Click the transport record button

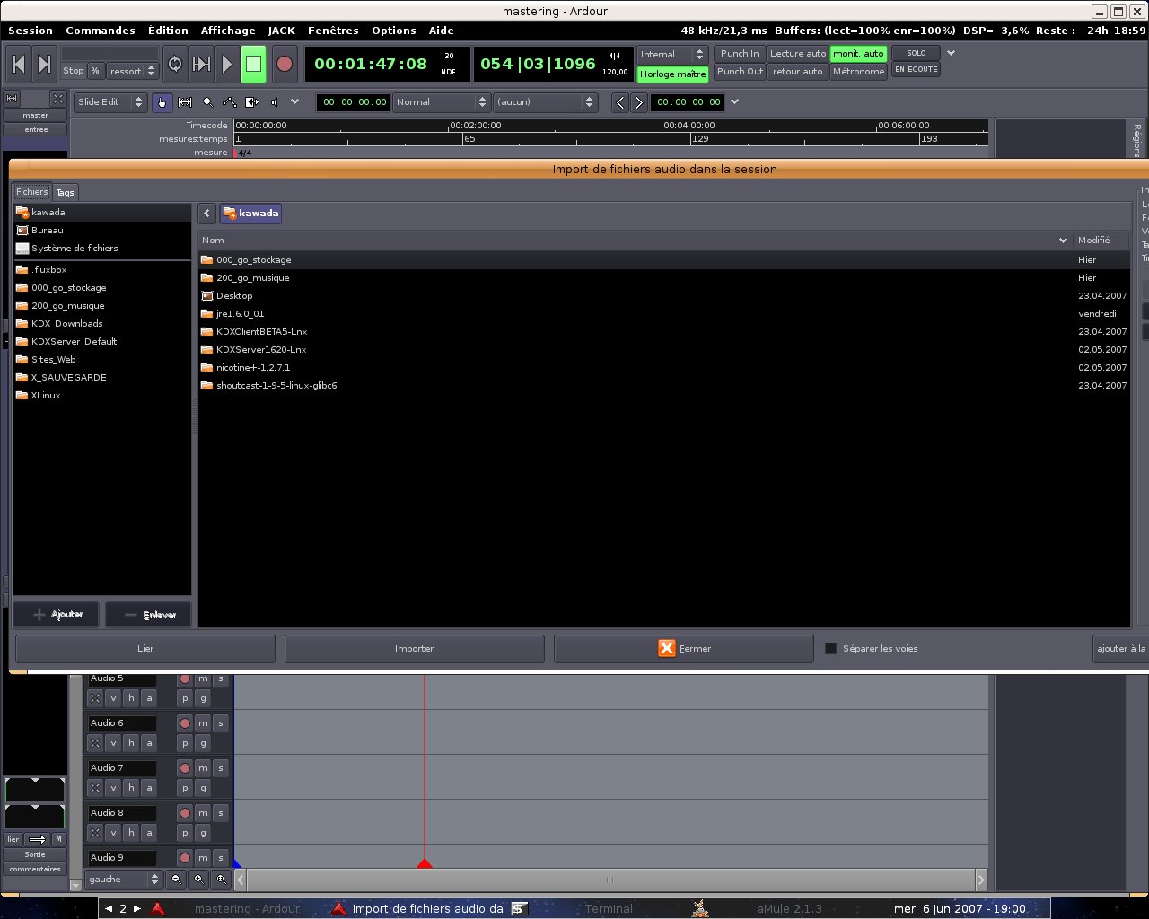(x=285, y=64)
